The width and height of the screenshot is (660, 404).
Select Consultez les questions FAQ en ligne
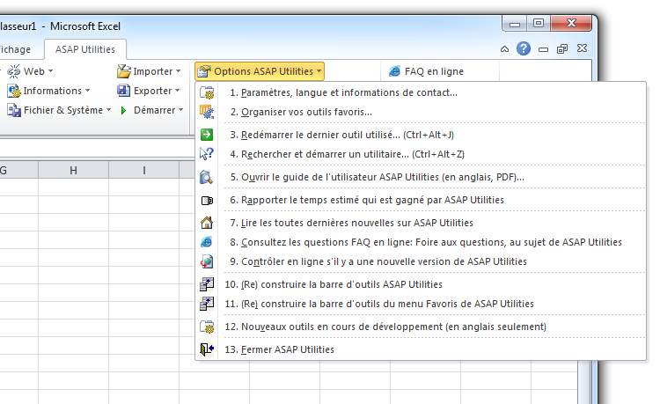(x=421, y=242)
